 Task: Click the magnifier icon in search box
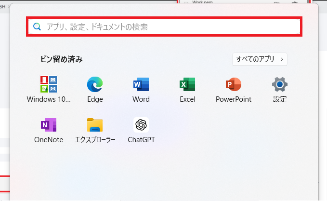click(37, 27)
